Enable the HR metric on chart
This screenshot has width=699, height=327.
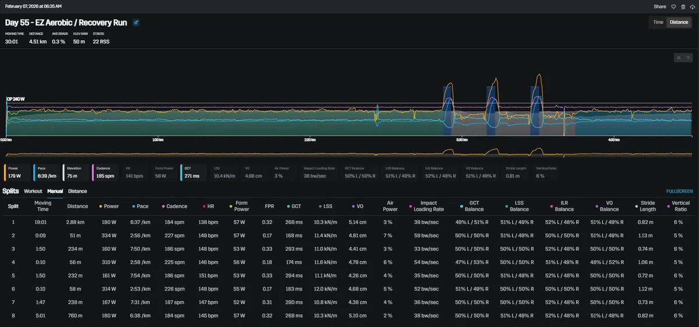pyautogui.click(x=136, y=172)
